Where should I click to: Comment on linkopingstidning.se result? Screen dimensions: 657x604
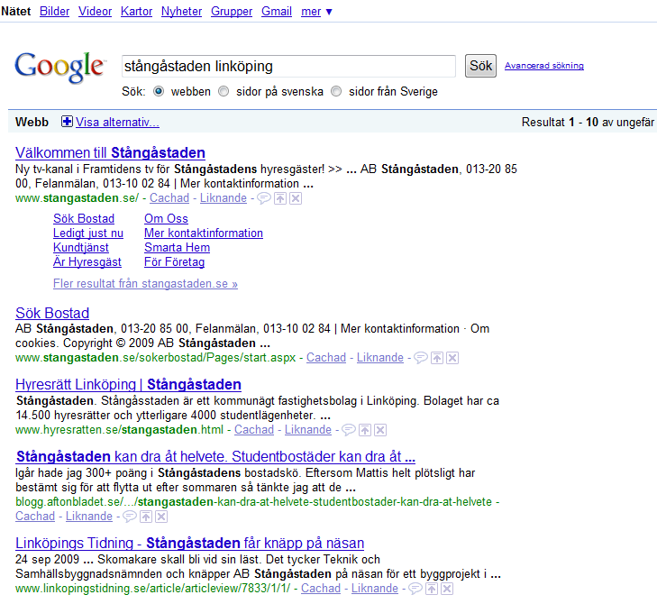click(415, 589)
